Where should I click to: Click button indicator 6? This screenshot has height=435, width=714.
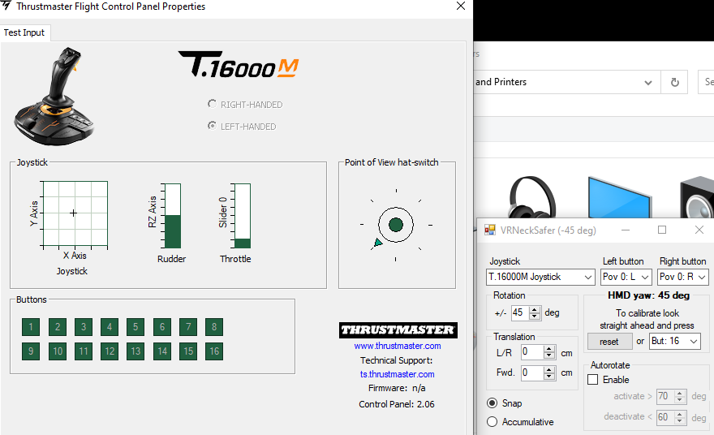tap(162, 326)
